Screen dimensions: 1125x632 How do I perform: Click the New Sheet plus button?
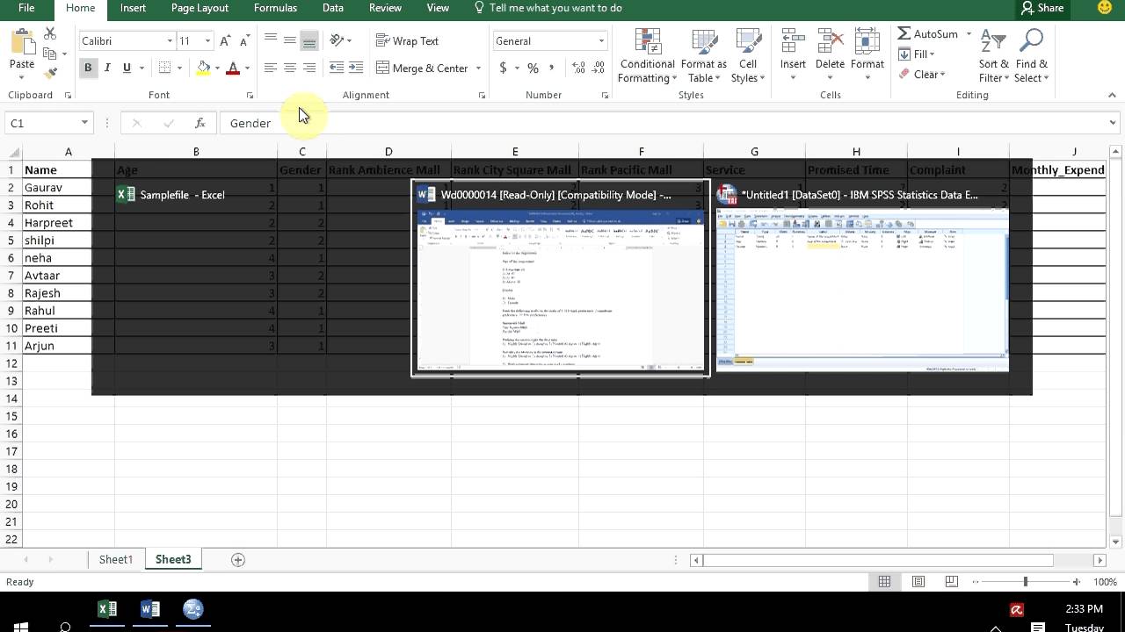(x=237, y=559)
